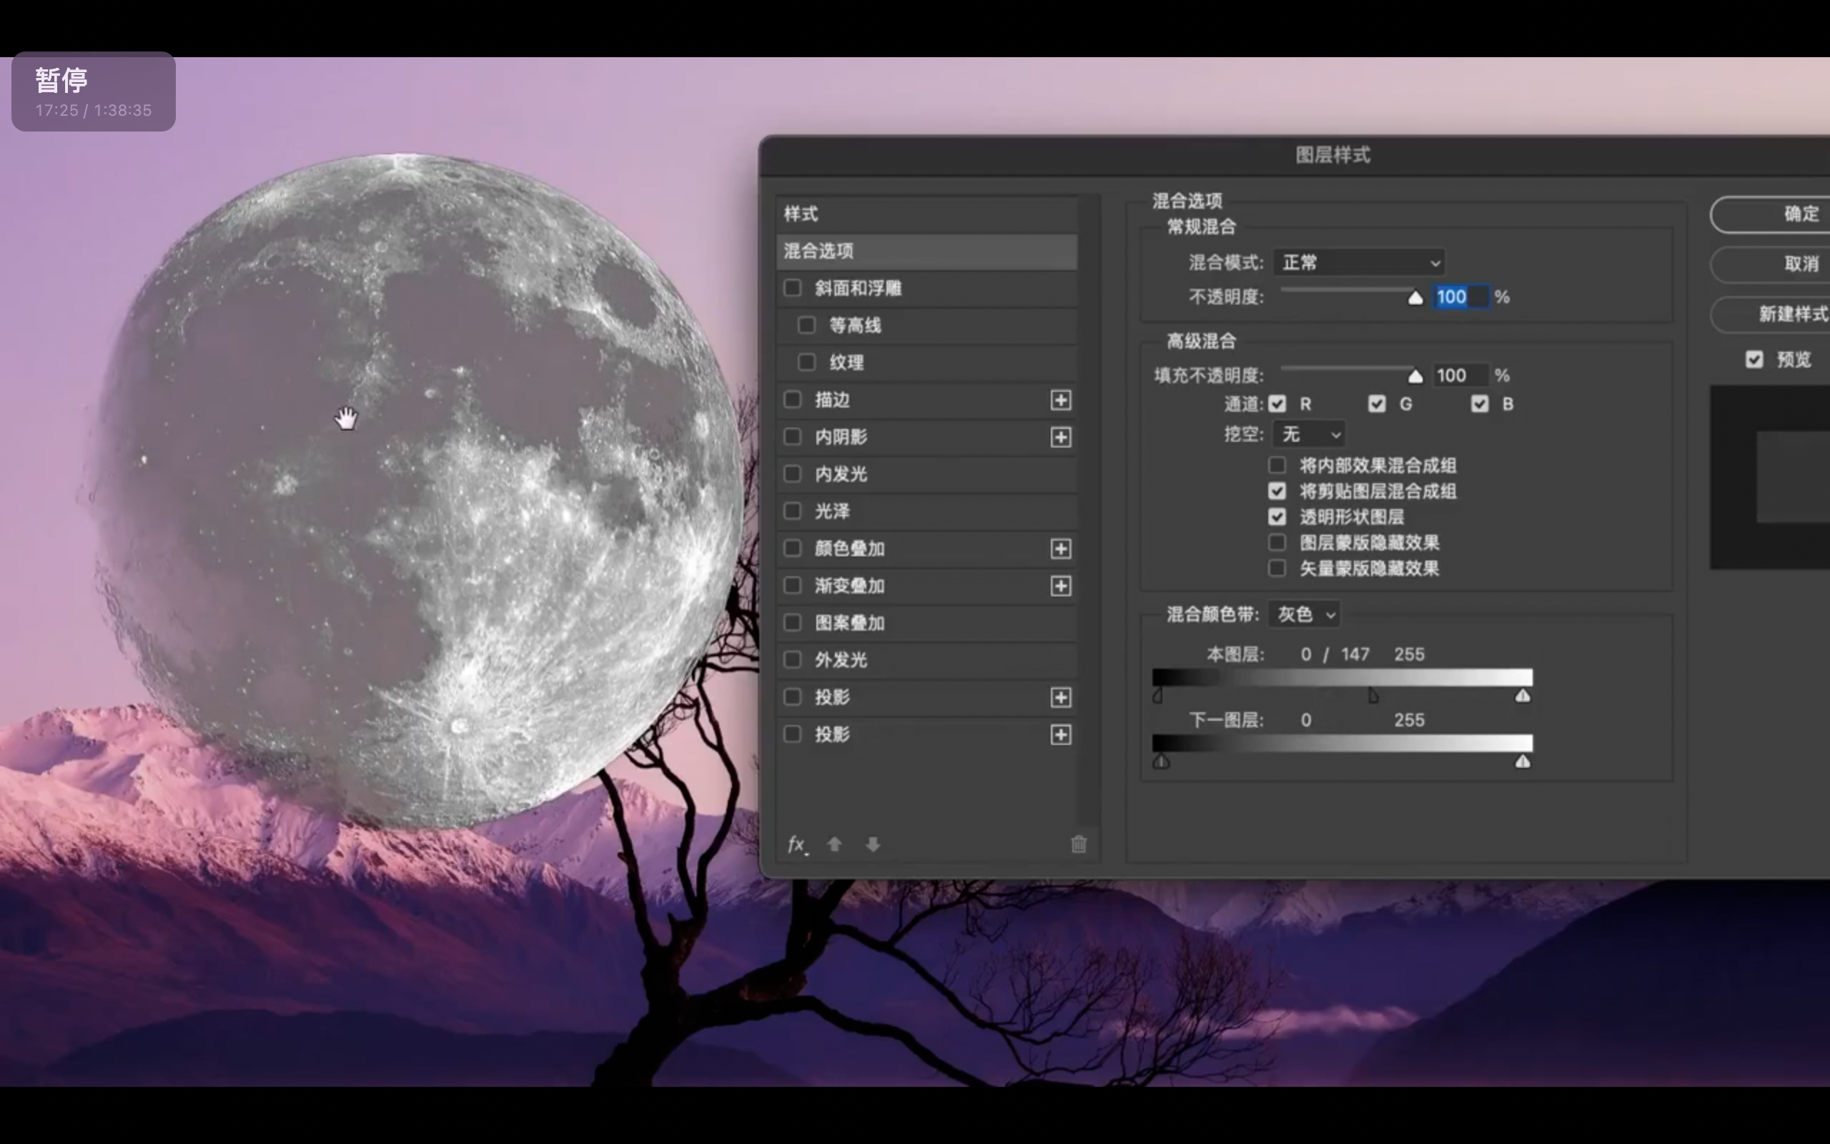Open the 混合模式 dropdown showing 正常
Image resolution: width=1830 pixels, height=1144 pixels.
coord(1359,262)
